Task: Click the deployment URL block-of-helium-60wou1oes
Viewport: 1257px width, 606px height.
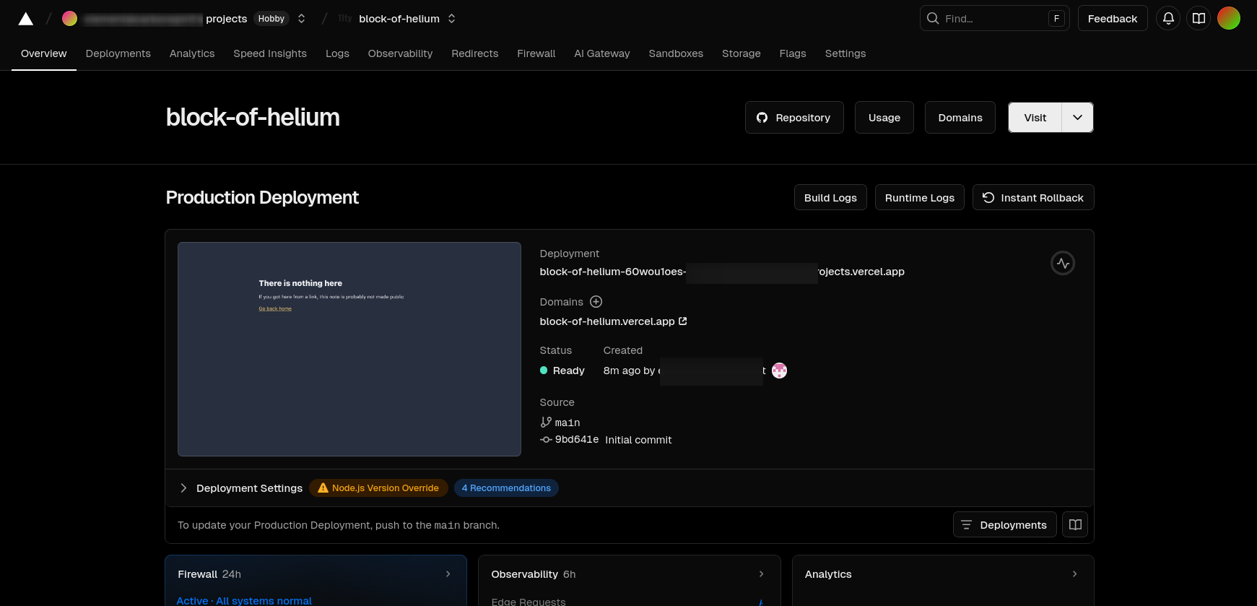Action: (722, 272)
